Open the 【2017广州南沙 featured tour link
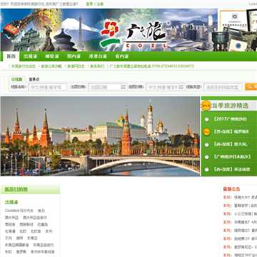The width and height of the screenshot is (257, 257). coord(230,119)
